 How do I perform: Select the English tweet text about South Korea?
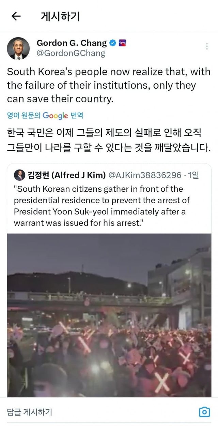tap(109, 86)
